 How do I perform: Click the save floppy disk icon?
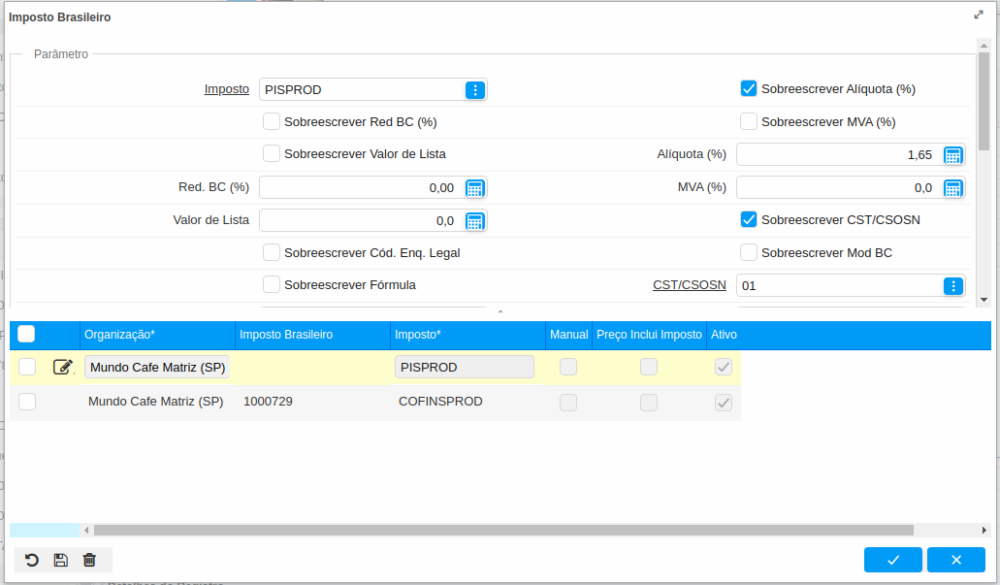click(x=60, y=560)
